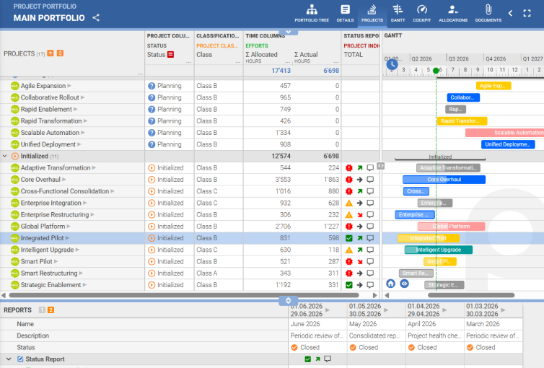544x368 pixels.
Task: Expand the arrow next to Smart Pilot
Action: click(56, 261)
